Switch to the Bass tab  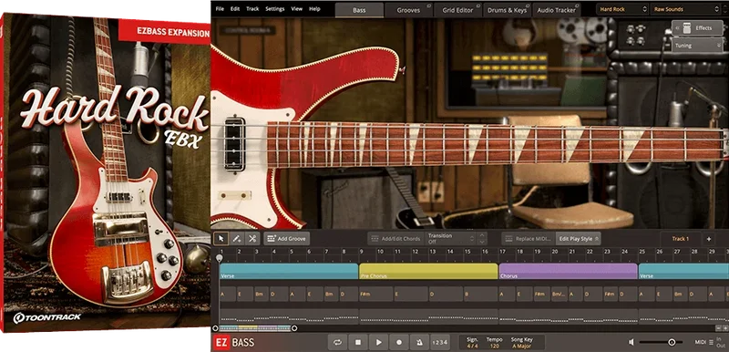[359, 10]
